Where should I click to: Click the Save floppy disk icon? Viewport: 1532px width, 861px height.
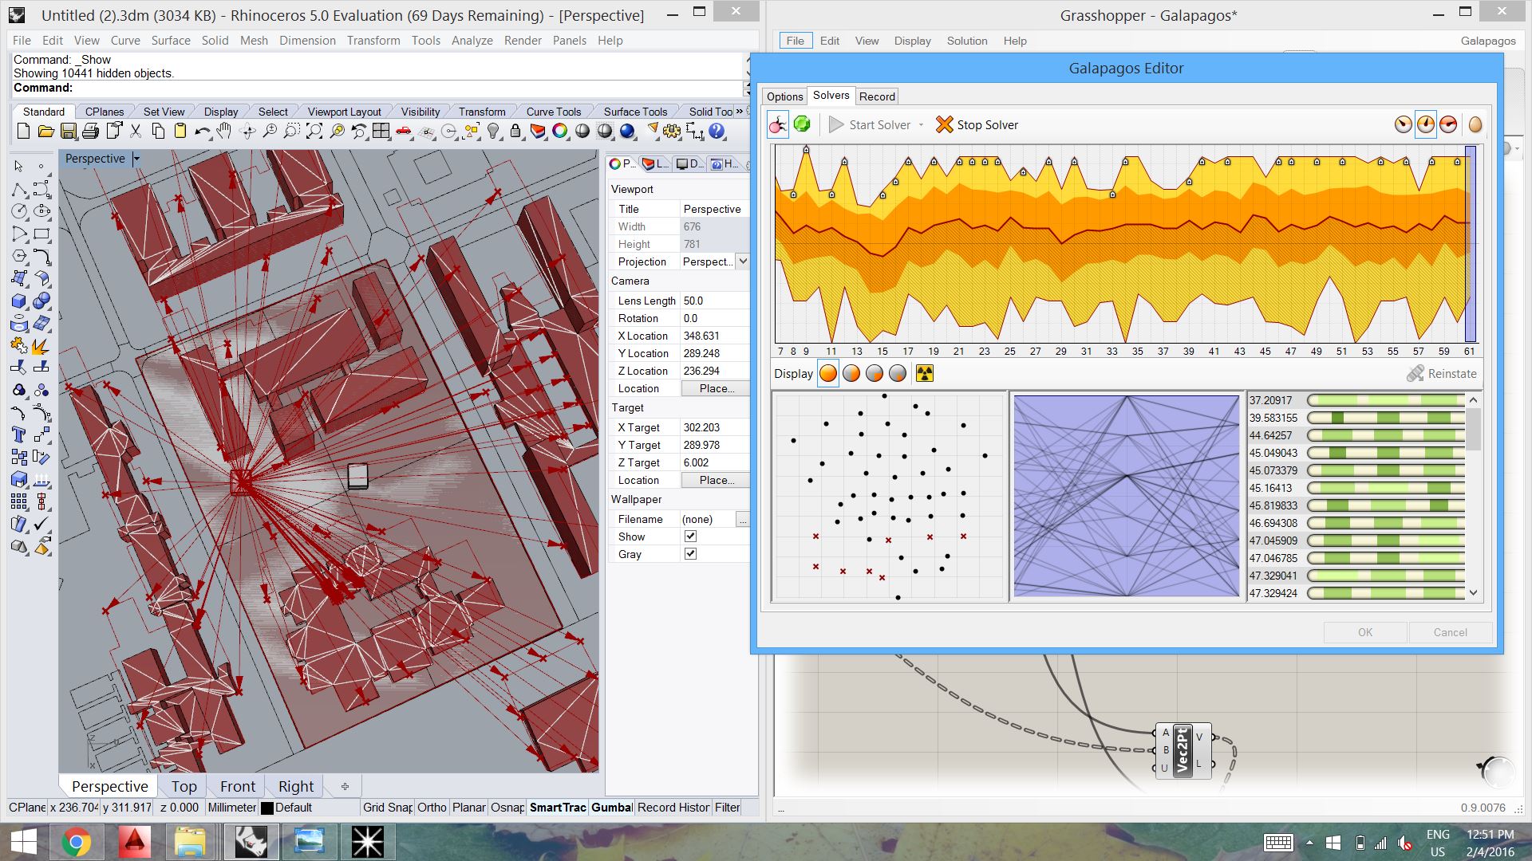69,132
